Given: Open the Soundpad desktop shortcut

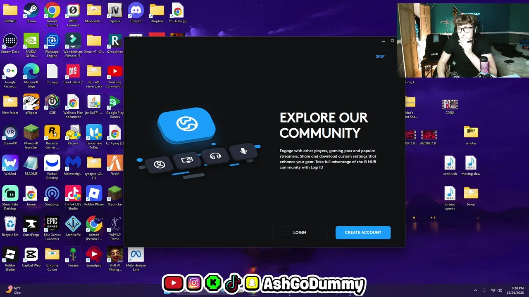Looking at the screenshot, I should click(x=94, y=257).
